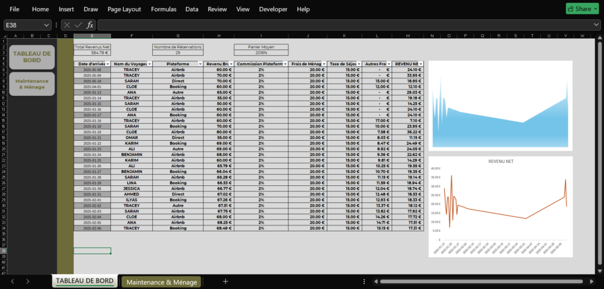
Task: Click the Total Revenus Net value 584.78 €
Action: tap(92, 52)
